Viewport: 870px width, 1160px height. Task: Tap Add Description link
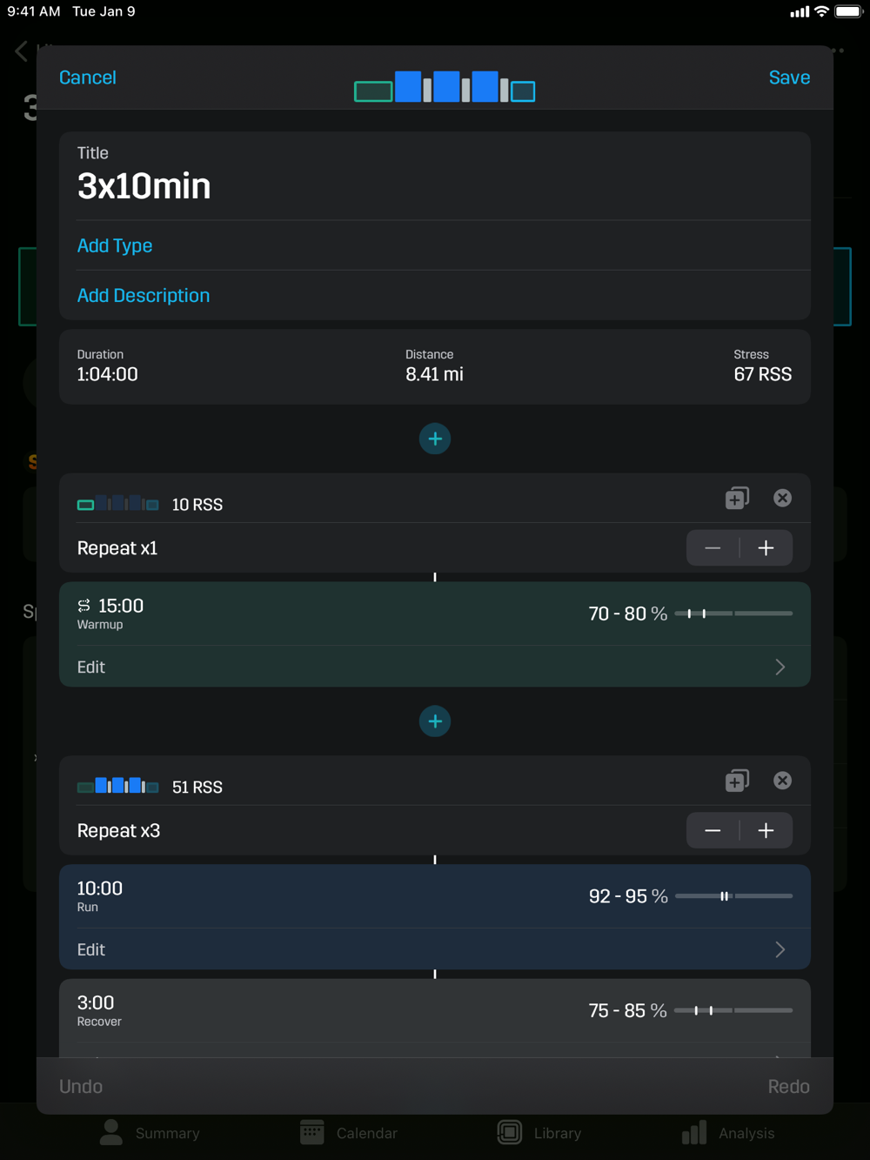(x=144, y=295)
